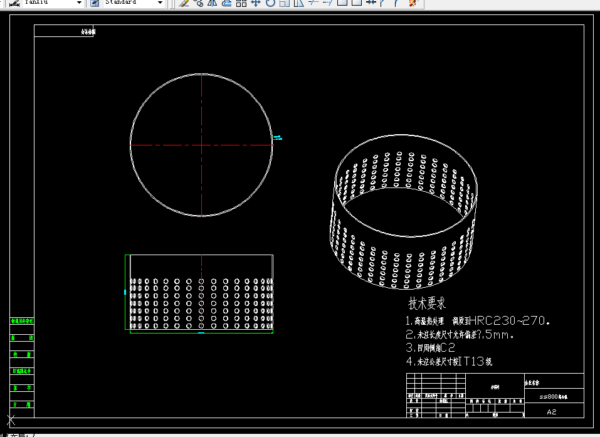
Task: Select the Scale tool
Action: click(x=284, y=3)
